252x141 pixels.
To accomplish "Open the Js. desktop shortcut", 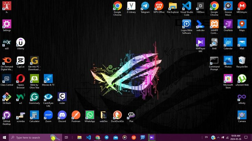I will tap(7, 8).
